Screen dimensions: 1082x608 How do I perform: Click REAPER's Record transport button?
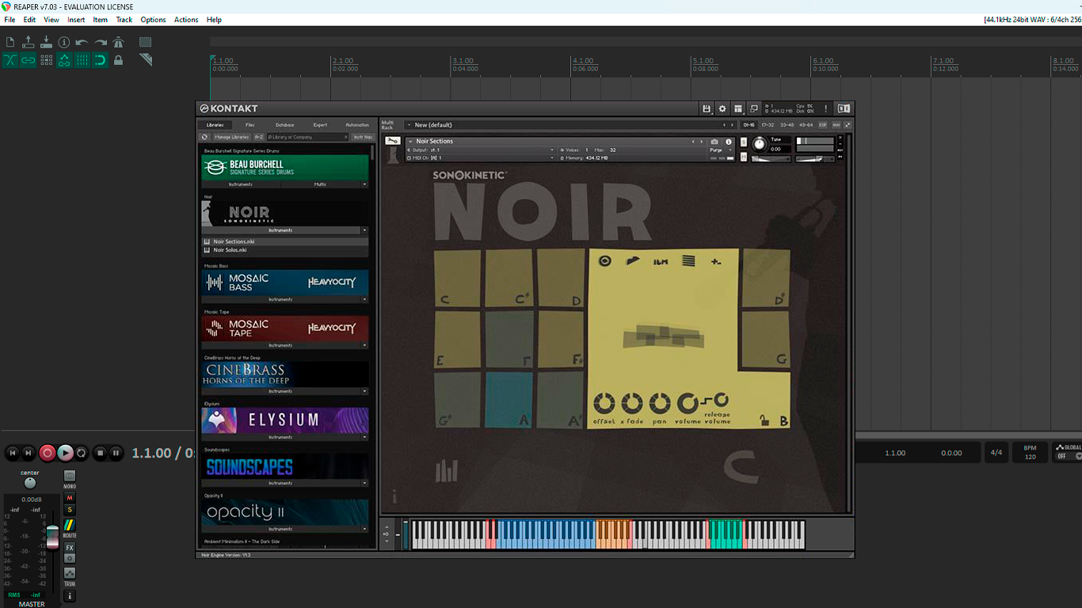click(48, 453)
